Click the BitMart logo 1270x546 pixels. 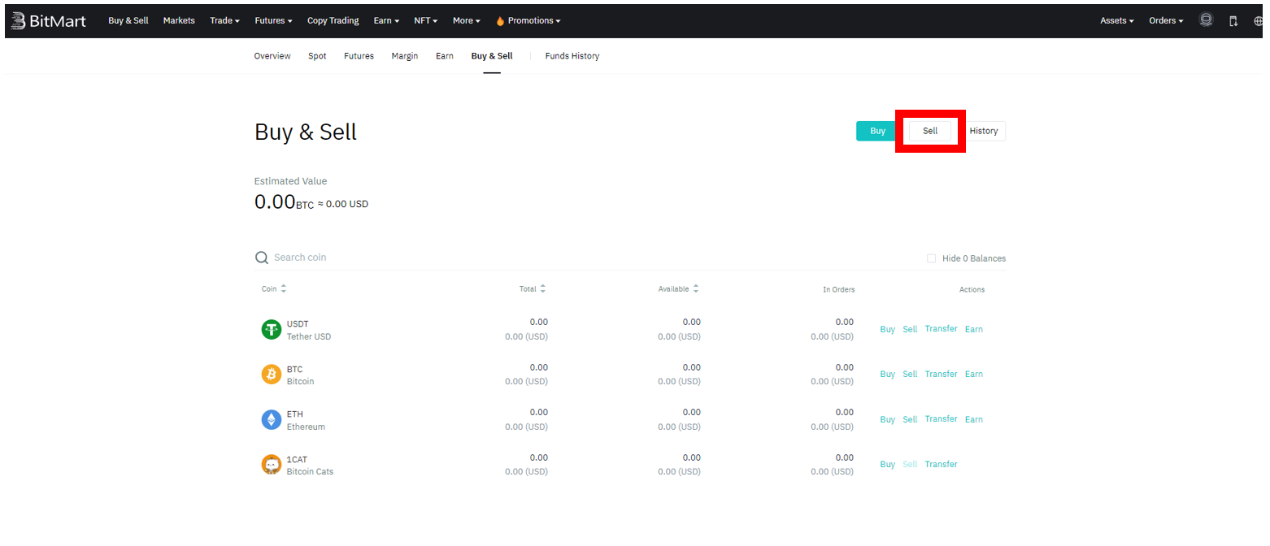(50, 21)
